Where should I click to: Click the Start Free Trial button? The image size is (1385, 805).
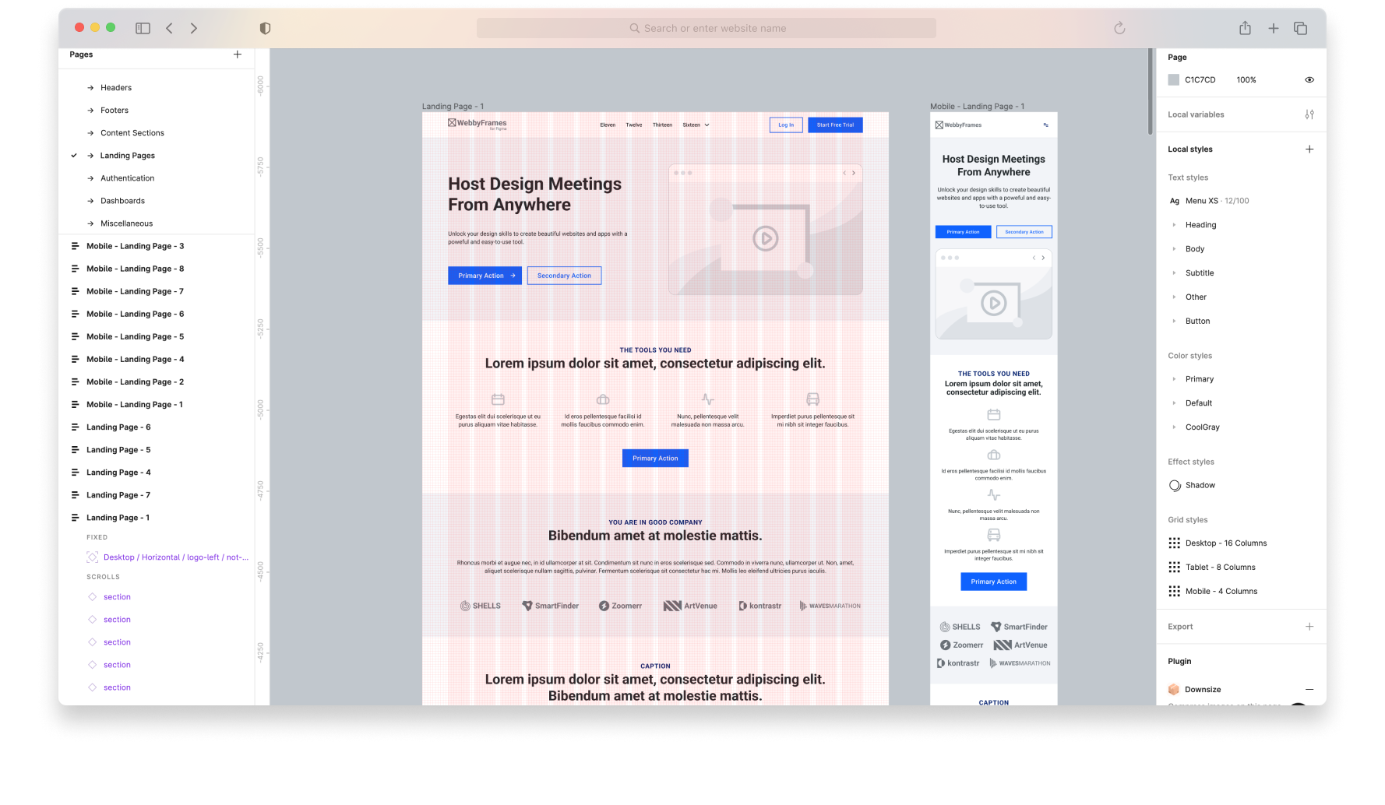834,125
